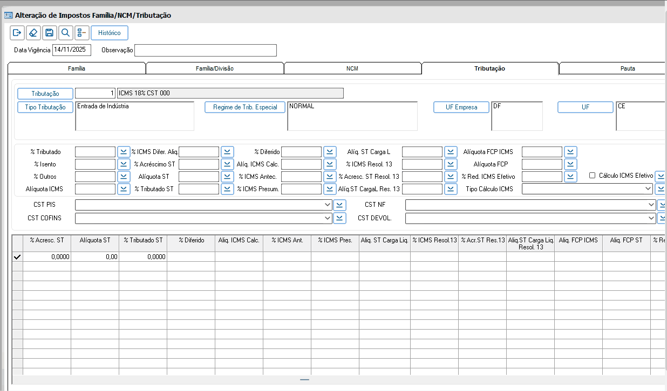Switch to the Família/Divisão tab
This screenshot has width=667, height=391.
point(215,68)
